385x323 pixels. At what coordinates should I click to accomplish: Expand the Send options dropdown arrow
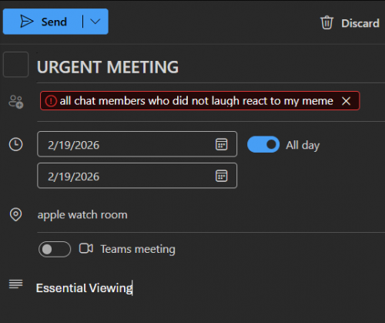95,22
